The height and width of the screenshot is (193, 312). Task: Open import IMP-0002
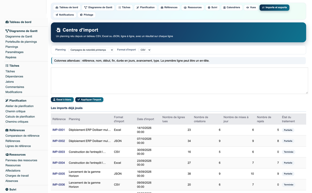pos(59,141)
